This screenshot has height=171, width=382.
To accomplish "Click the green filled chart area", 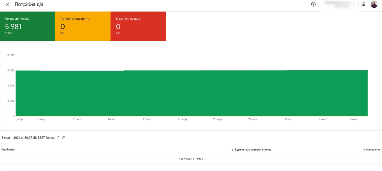I will [x=192, y=93].
